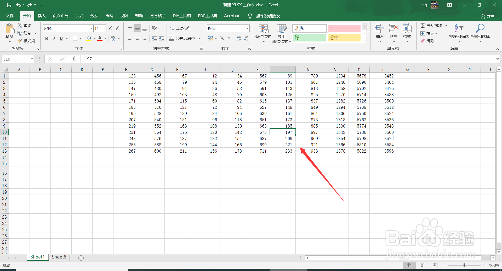Open the Sheet8 worksheet tab
The image size is (502, 271).
(59, 257)
